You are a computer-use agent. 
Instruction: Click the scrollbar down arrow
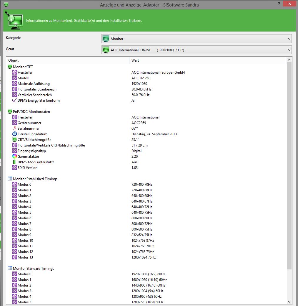coord(289,302)
